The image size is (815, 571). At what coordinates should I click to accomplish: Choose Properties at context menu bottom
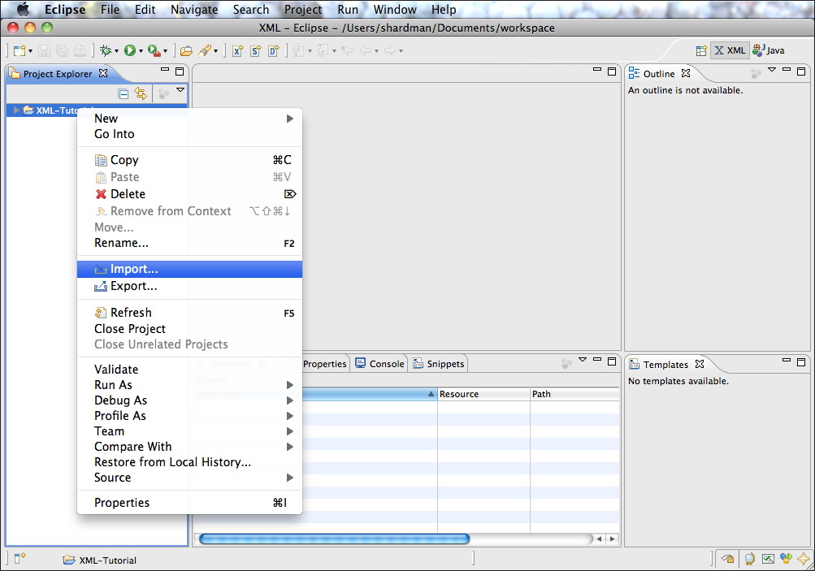(x=189, y=503)
